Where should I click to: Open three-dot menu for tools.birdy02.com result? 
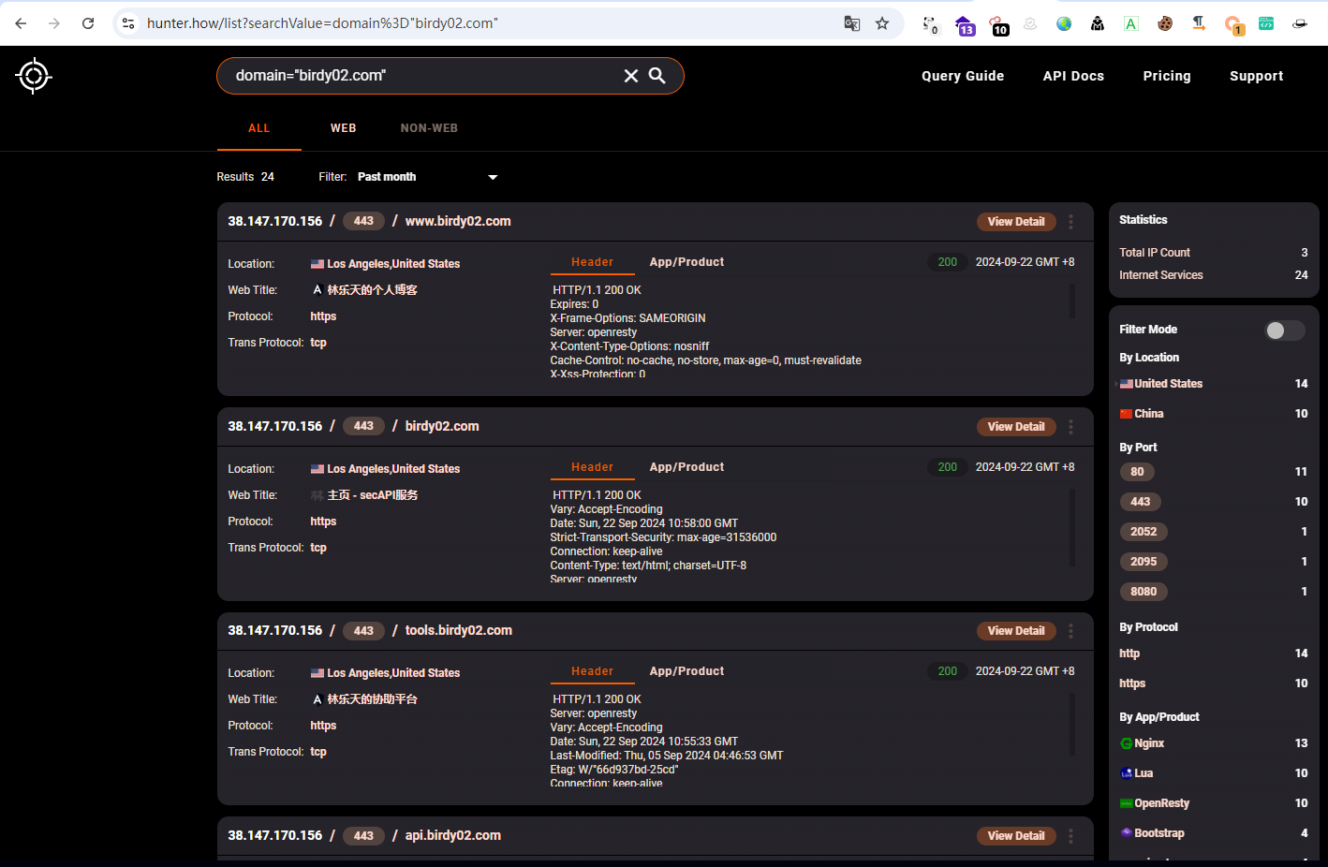pyautogui.click(x=1070, y=631)
